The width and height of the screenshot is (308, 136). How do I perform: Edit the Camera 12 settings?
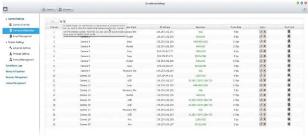(261, 85)
